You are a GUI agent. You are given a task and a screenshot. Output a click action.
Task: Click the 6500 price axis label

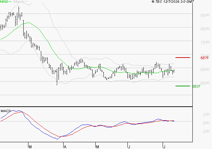(205, 69)
